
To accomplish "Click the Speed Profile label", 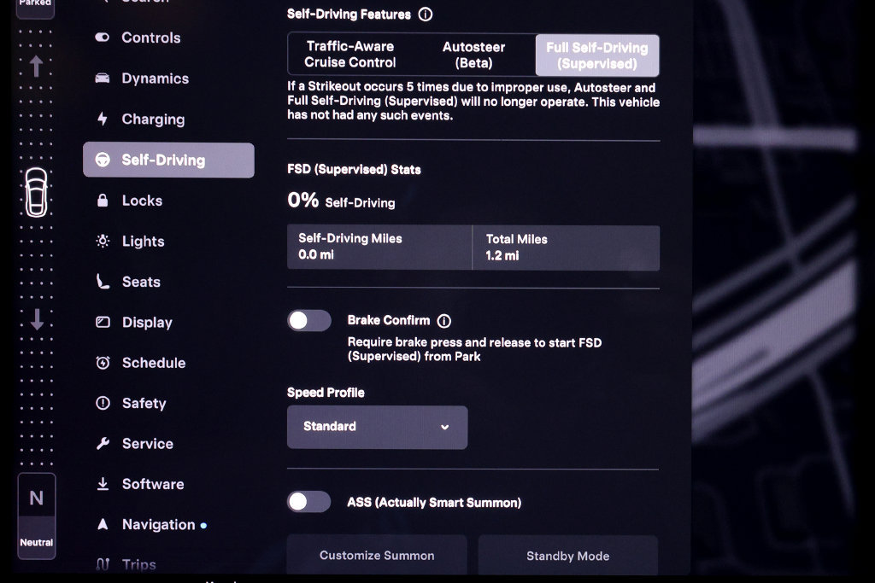I will [x=326, y=393].
